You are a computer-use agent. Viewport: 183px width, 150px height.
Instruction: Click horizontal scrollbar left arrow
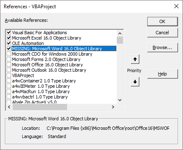[x=9, y=107]
